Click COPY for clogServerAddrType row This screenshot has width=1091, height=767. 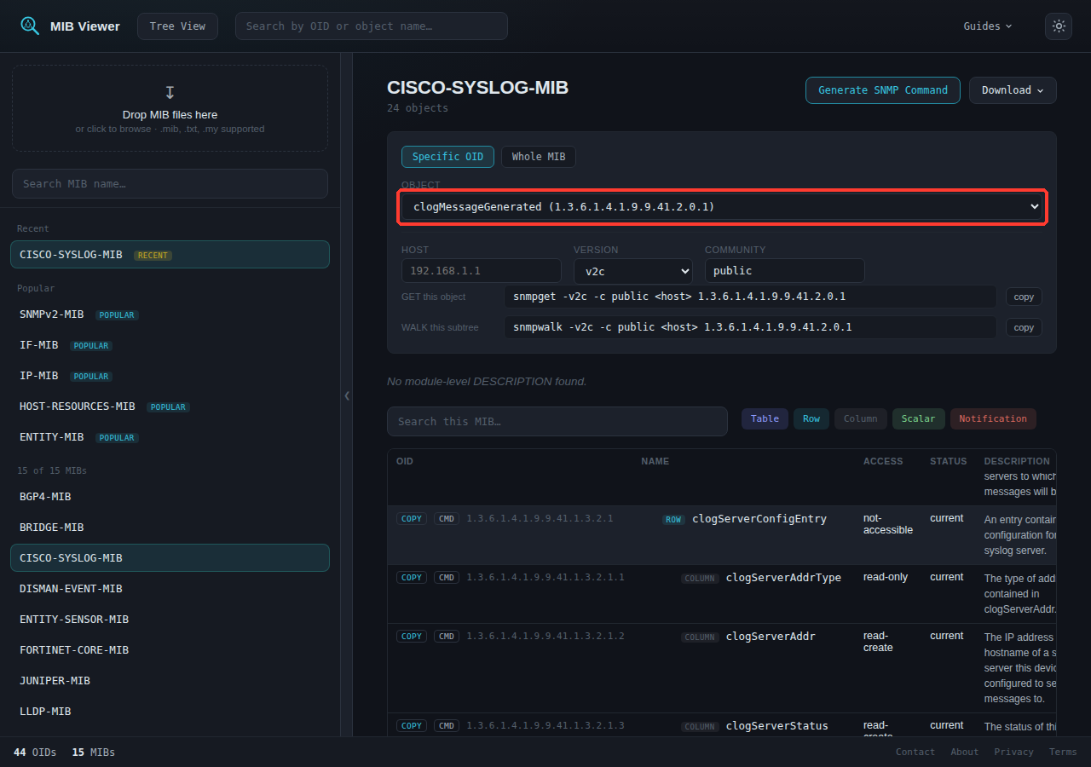coord(412,577)
